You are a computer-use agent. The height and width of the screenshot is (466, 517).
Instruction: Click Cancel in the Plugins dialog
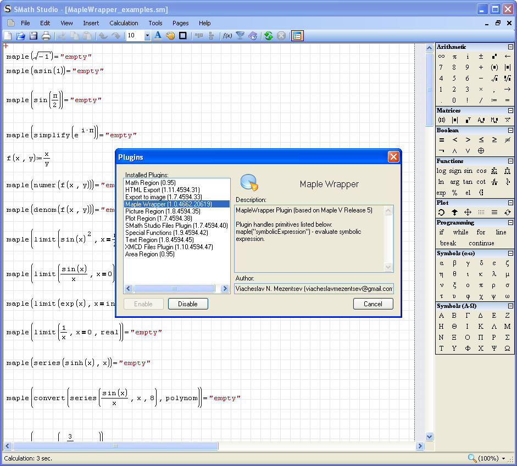click(x=373, y=304)
